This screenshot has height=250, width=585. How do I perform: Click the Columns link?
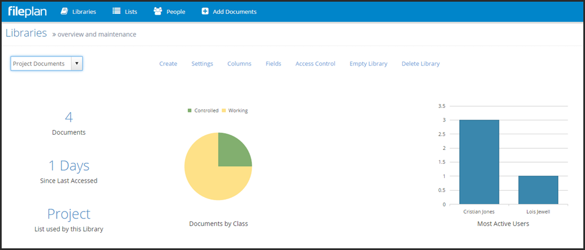click(x=239, y=64)
